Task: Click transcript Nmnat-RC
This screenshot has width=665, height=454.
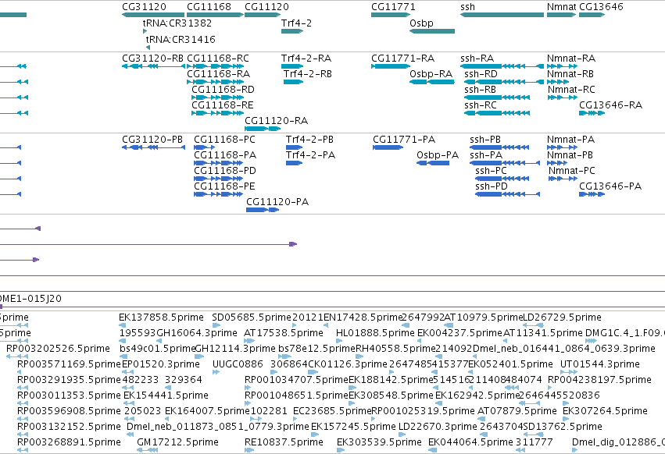Action: 571,90
